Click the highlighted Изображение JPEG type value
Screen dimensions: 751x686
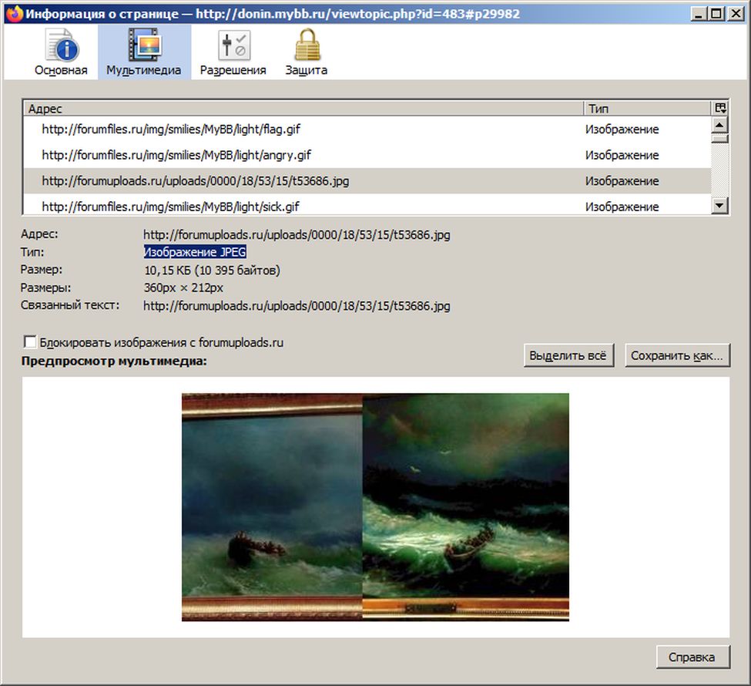point(195,252)
